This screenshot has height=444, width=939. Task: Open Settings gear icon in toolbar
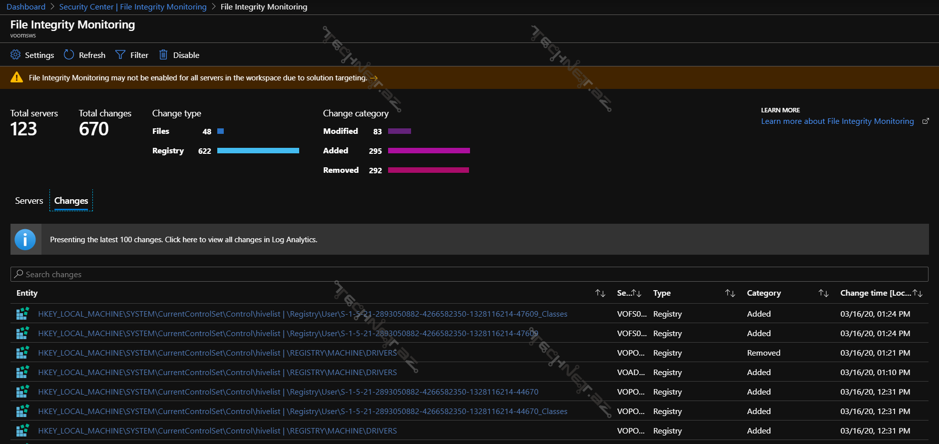[x=15, y=55]
